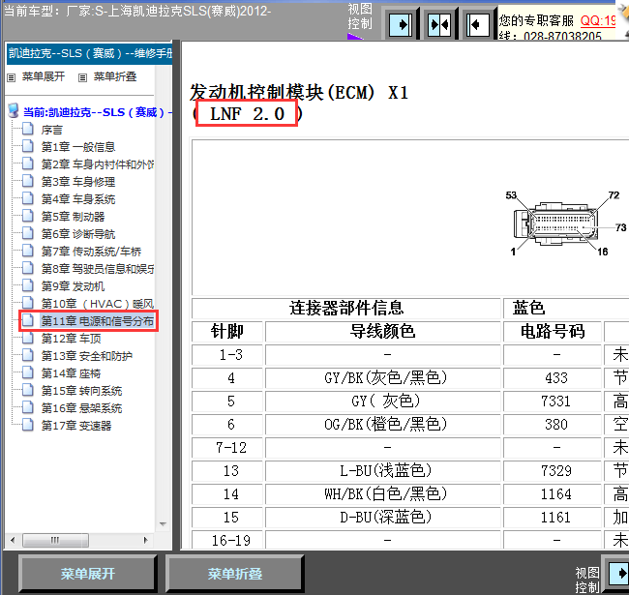Click the inward-arrows view control icon at top
The image size is (629, 595).
[x=439, y=24]
